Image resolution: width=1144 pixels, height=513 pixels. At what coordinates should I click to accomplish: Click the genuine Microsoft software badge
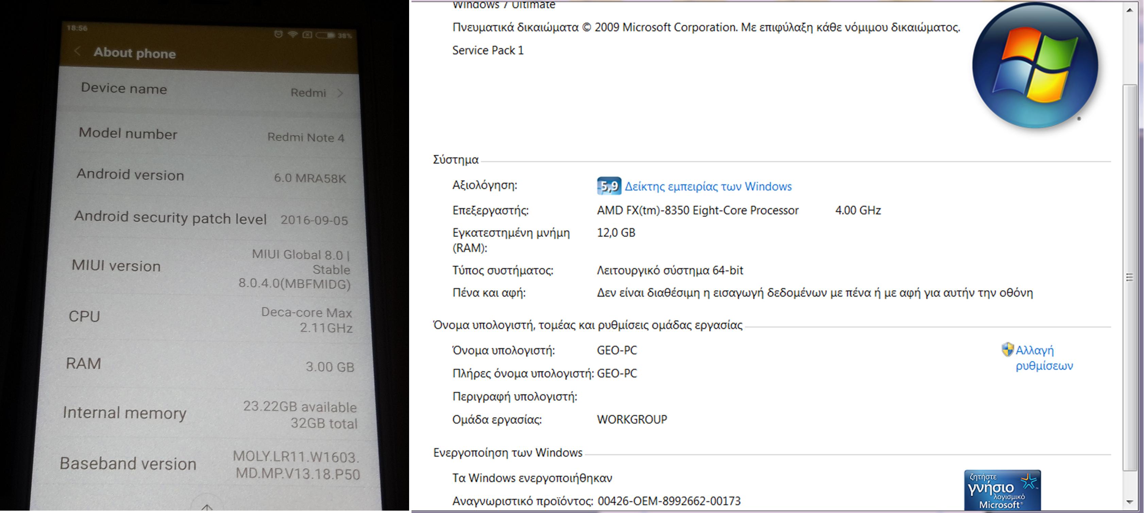(1002, 490)
